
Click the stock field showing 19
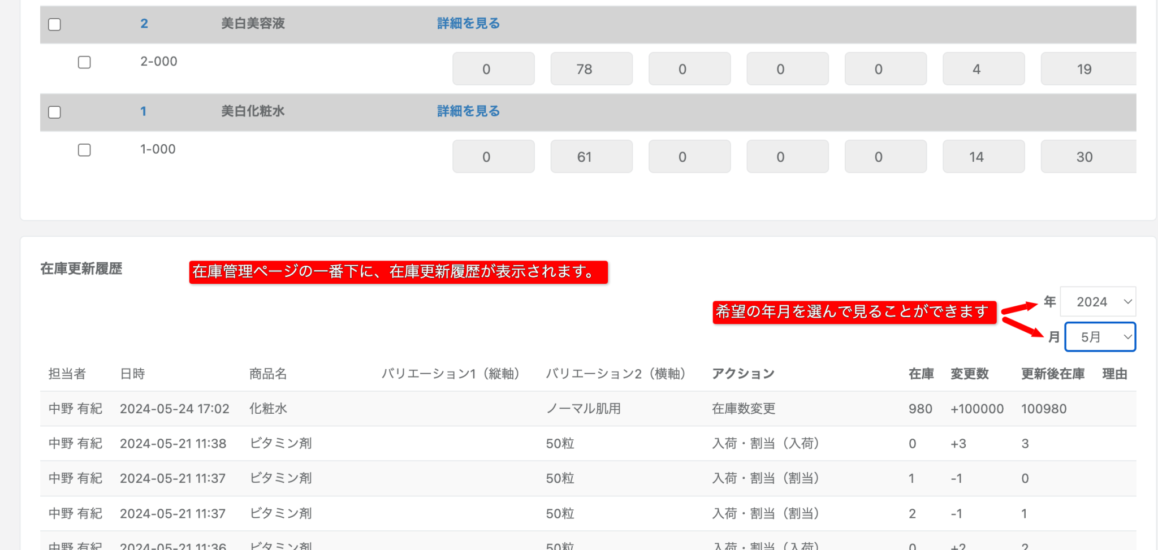(x=1084, y=68)
